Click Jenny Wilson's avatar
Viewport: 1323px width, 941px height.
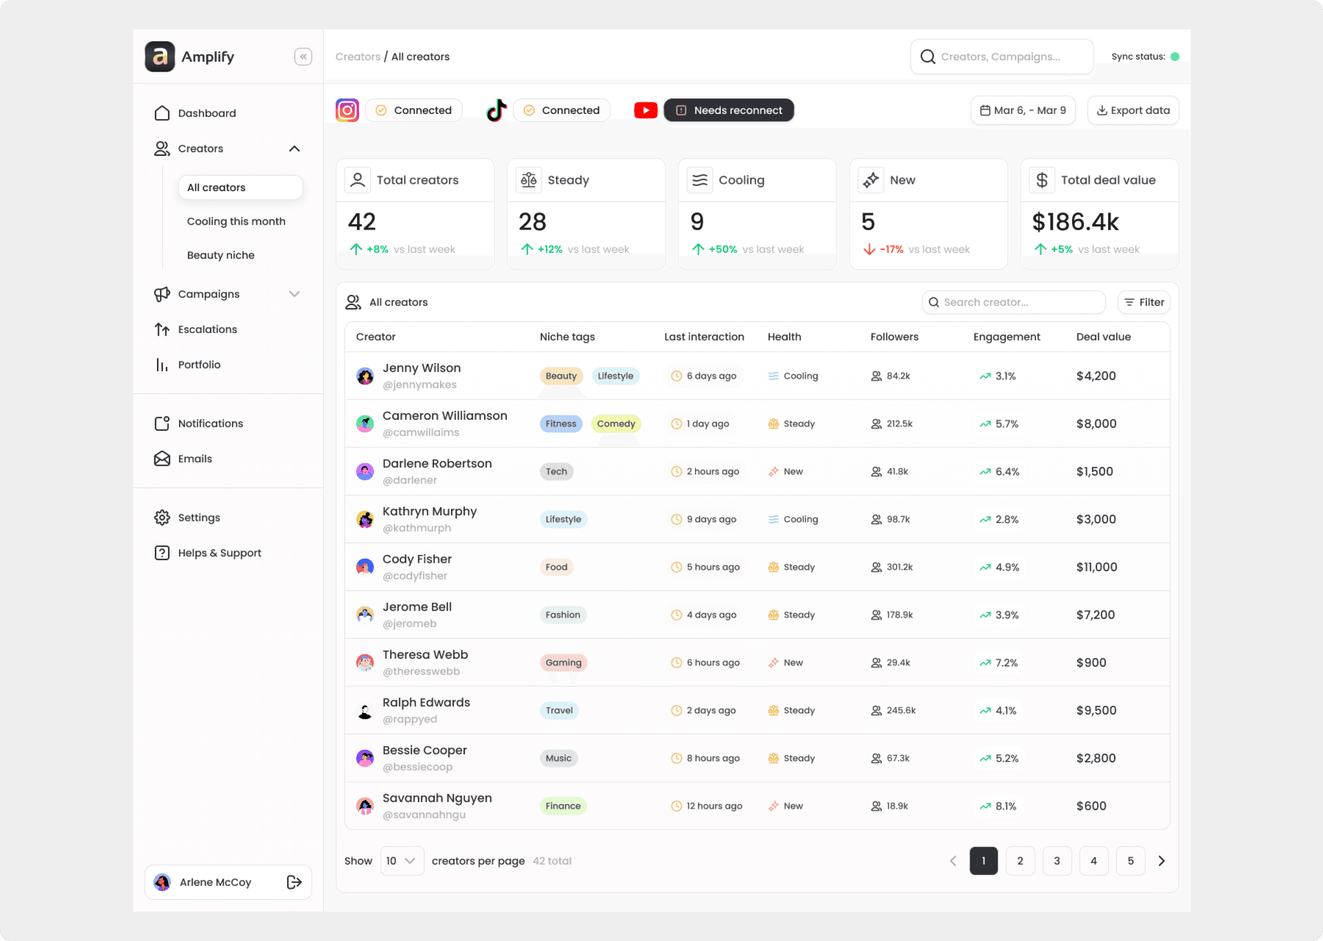pyautogui.click(x=365, y=376)
